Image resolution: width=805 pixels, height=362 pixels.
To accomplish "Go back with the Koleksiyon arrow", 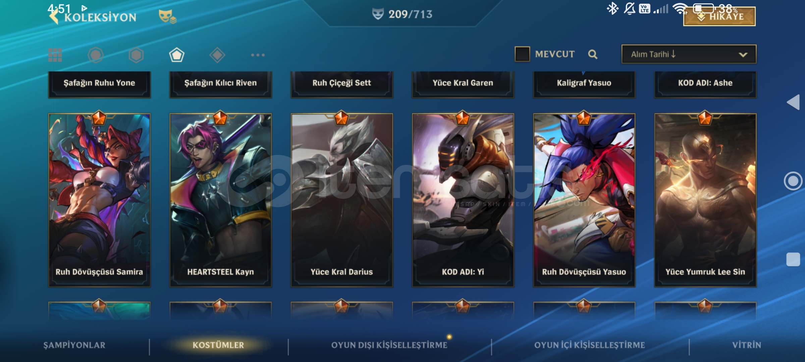I will tap(54, 17).
